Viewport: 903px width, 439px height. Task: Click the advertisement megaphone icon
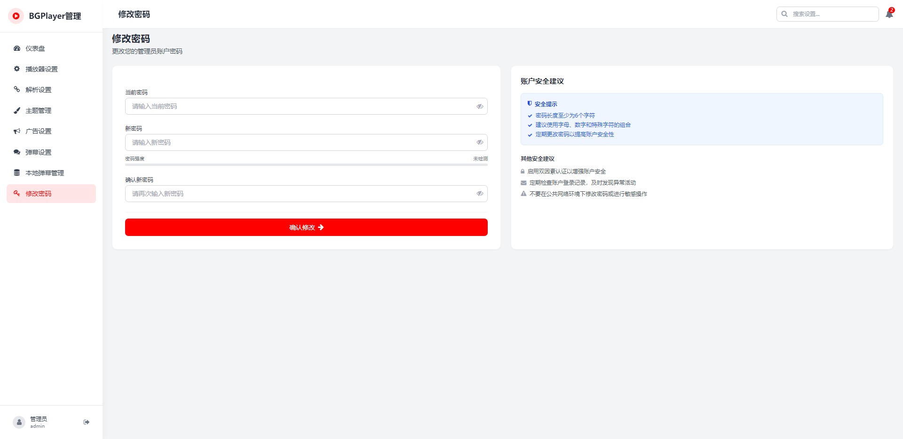[x=17, y=131]
